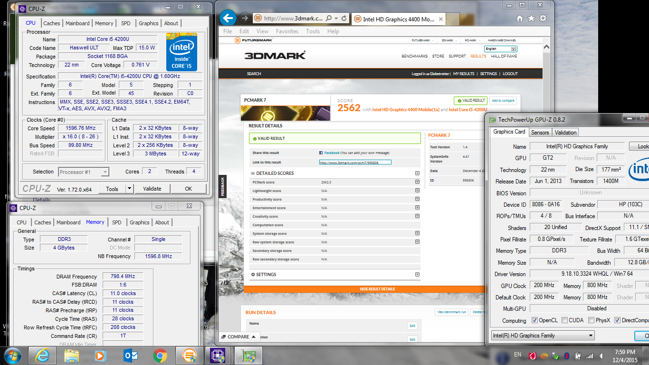Click the LOGOUT link on 3DMark
Screen dimensions: 649x365
(x=510, y=74)
